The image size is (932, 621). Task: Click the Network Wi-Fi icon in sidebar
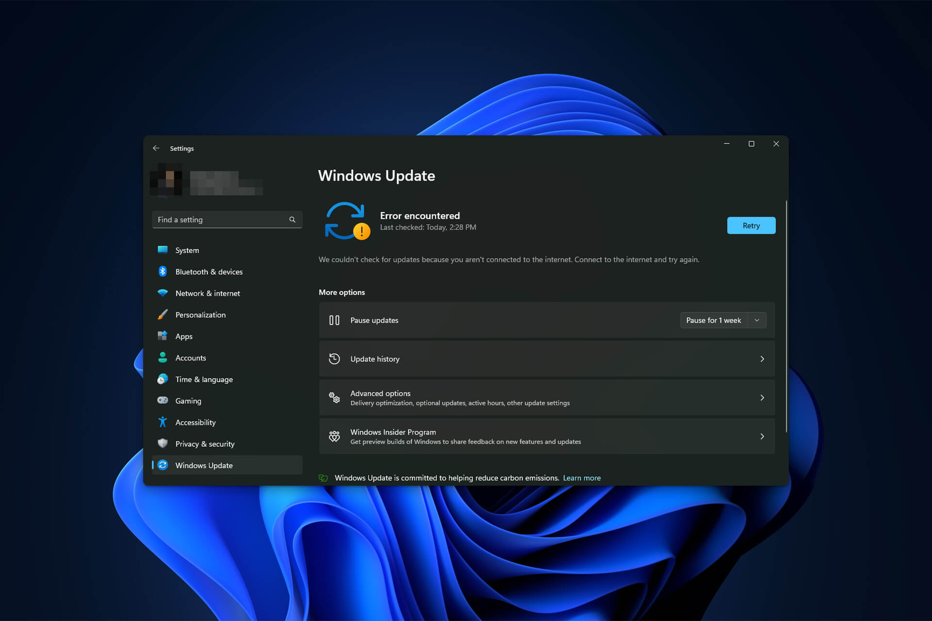(163, 293)
